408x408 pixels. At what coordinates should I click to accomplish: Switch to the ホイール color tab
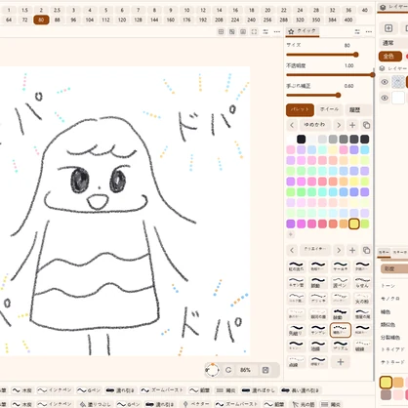329,109
